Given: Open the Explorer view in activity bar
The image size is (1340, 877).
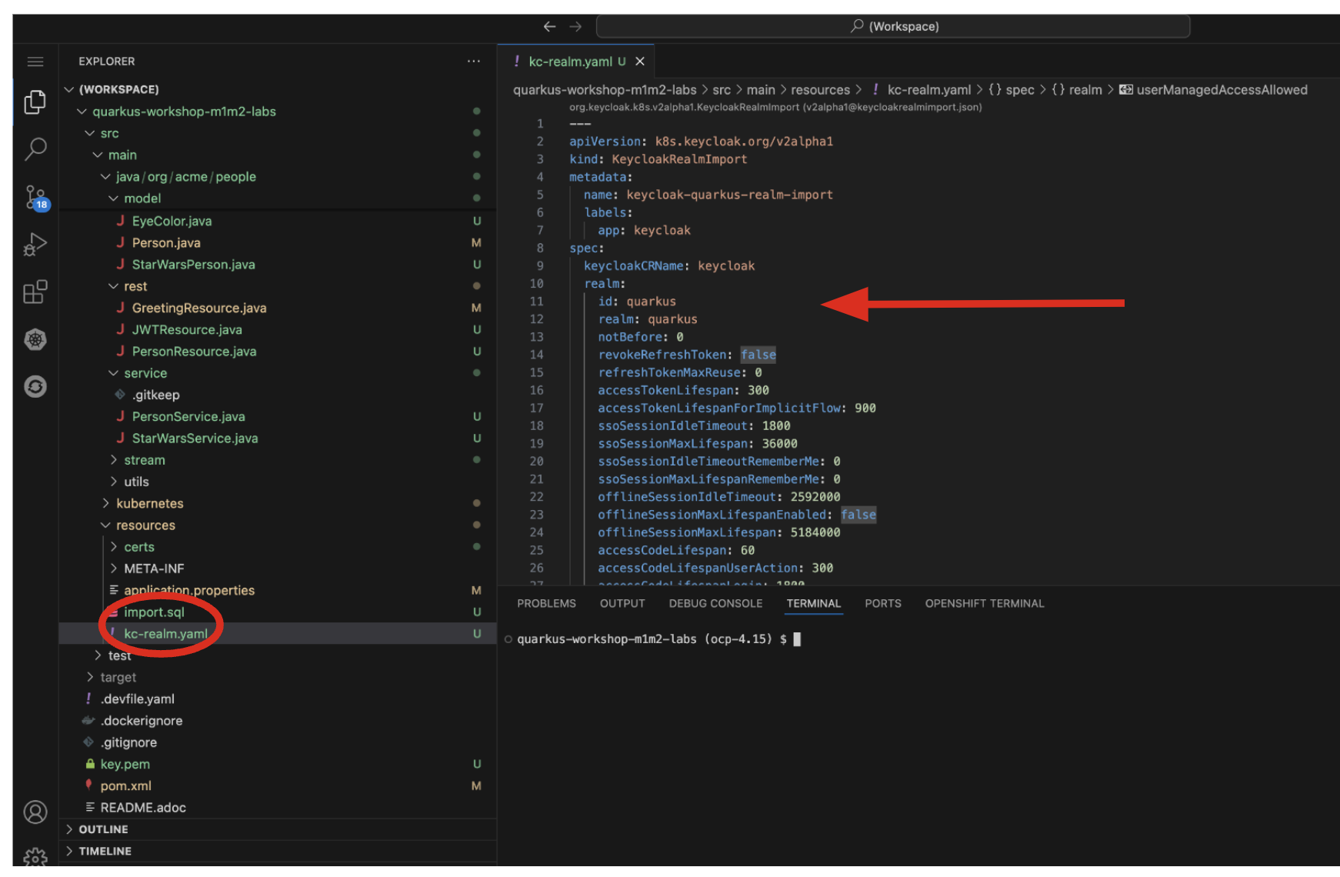Looking at the screenshot, I should coord(35,102).
